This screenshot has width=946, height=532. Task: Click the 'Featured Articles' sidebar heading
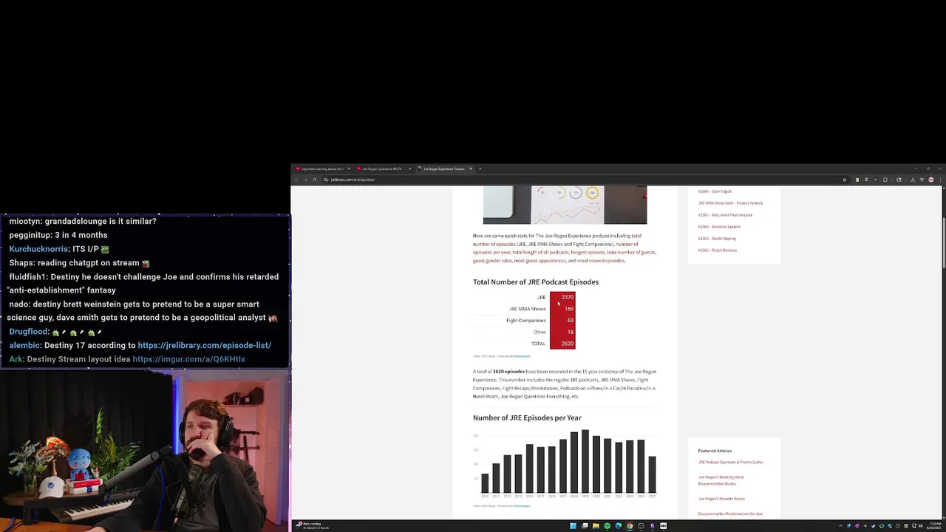coord(715,451)
